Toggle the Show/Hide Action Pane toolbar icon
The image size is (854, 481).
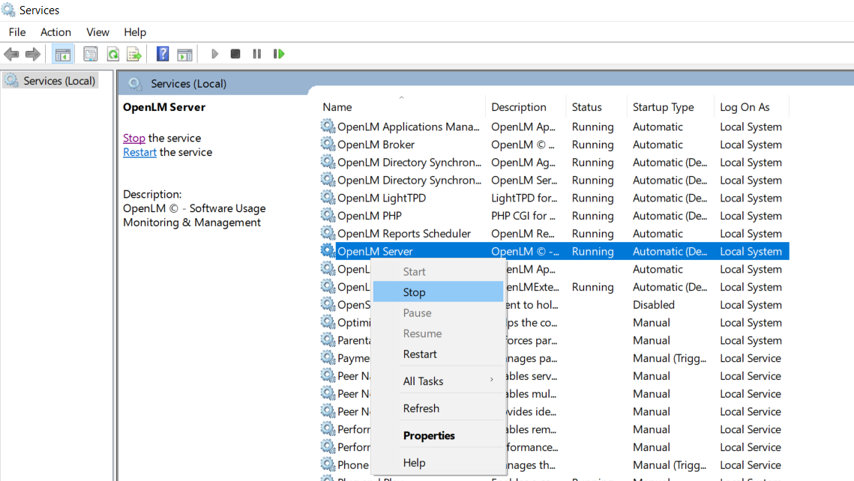point(184,54)
